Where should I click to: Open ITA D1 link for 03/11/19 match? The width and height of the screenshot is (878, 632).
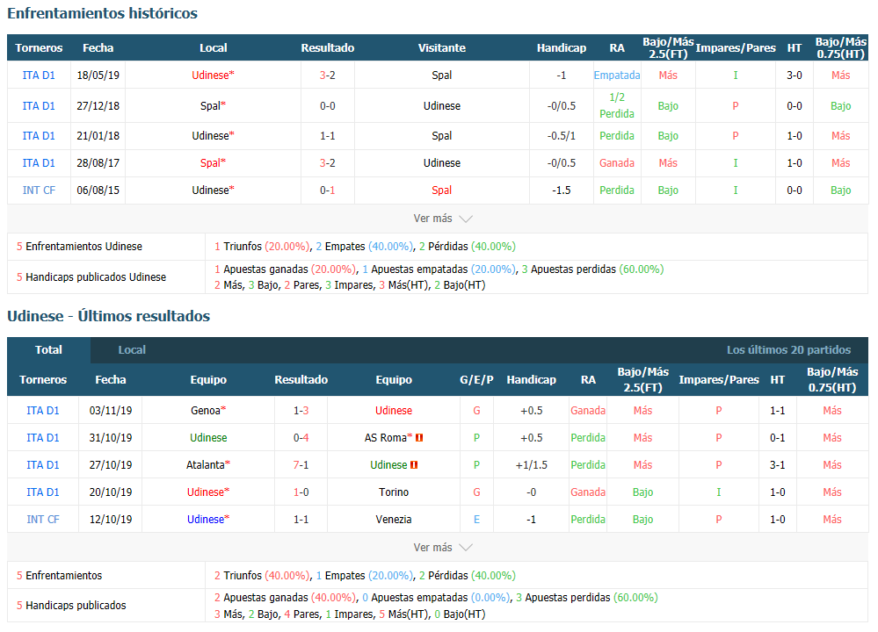point(42,411)
